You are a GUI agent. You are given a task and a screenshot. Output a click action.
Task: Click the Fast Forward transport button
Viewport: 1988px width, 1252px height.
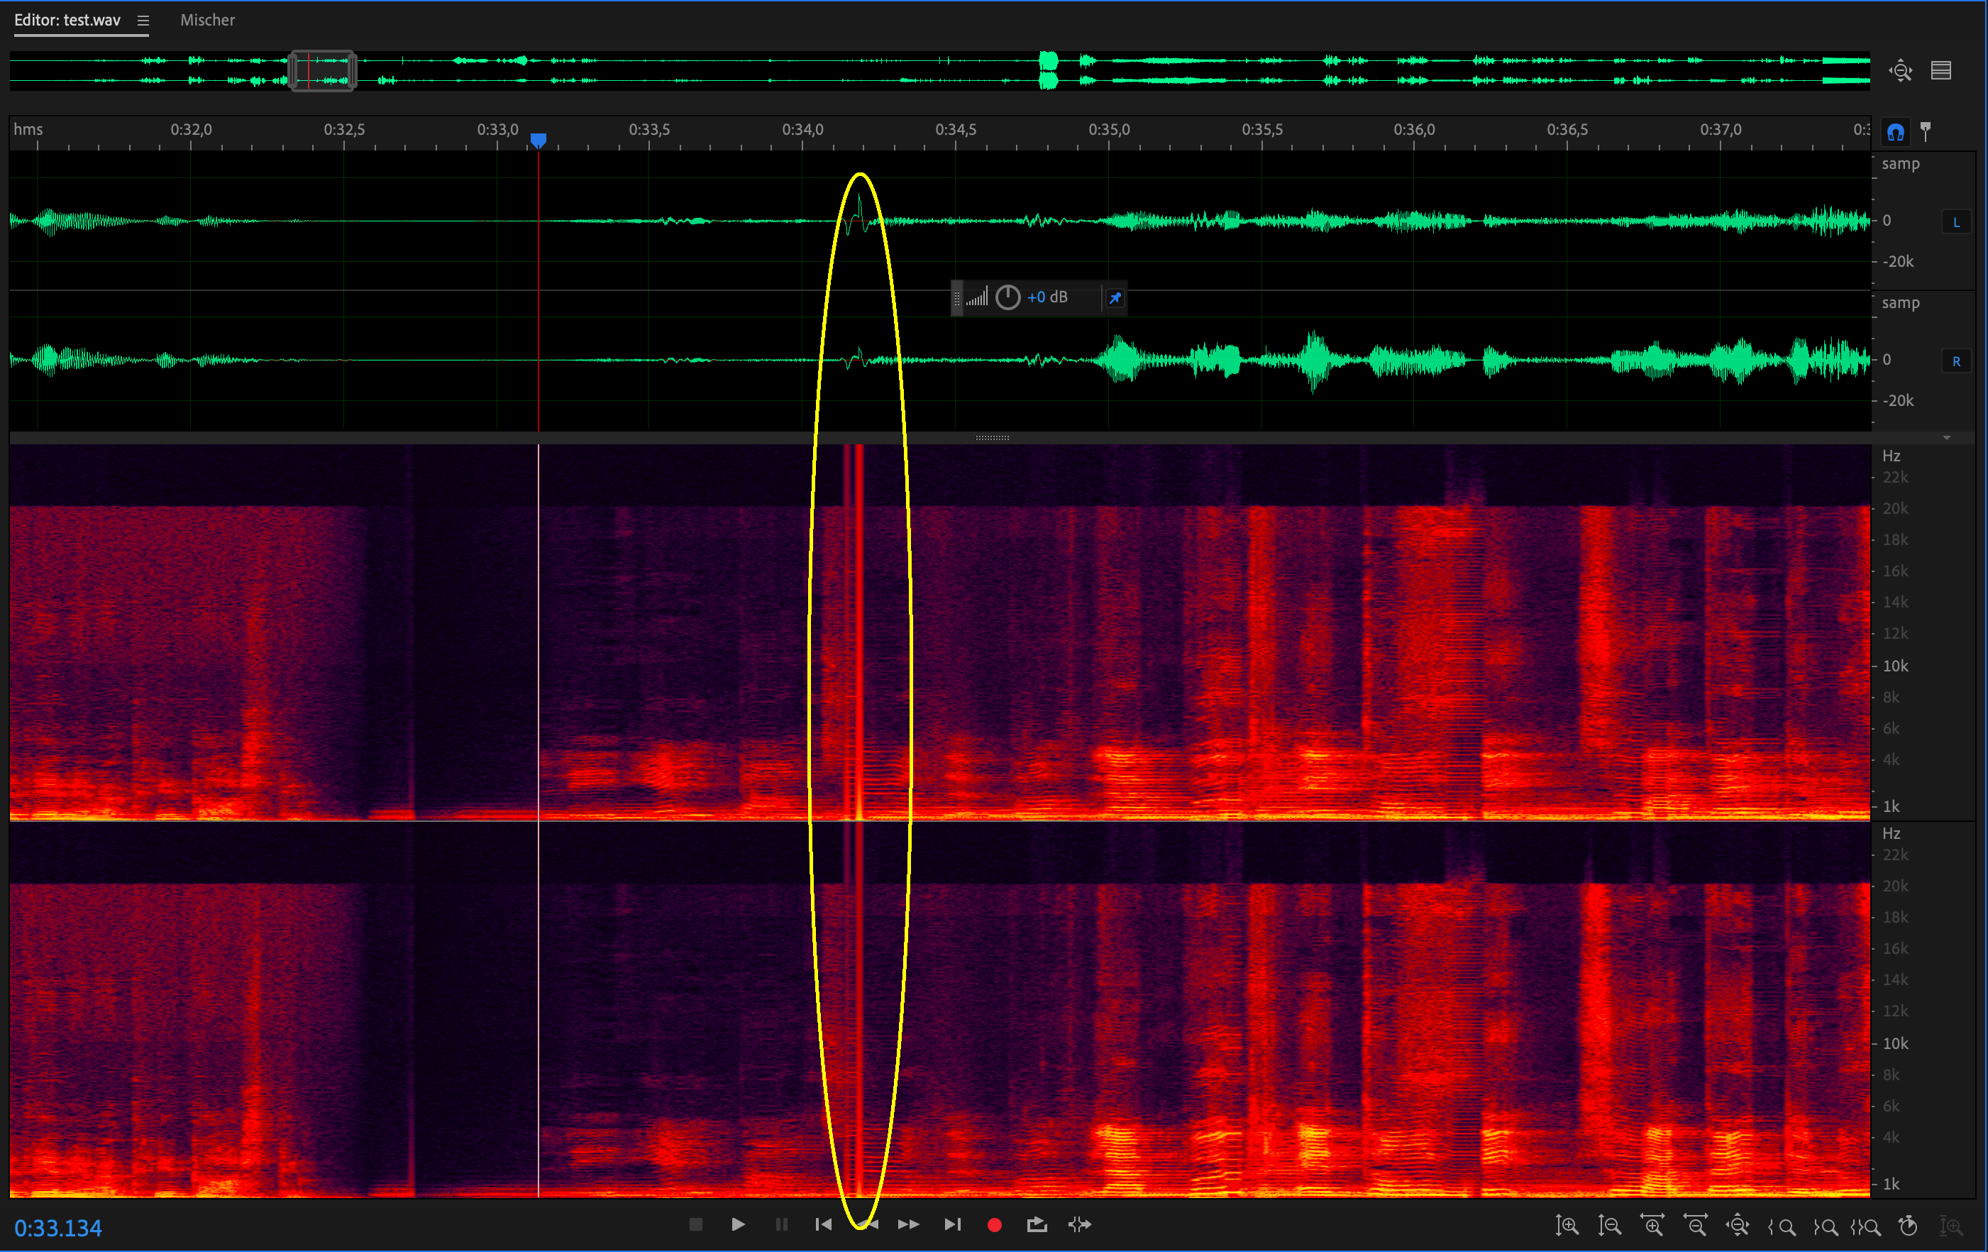[x=908, y=1225]
